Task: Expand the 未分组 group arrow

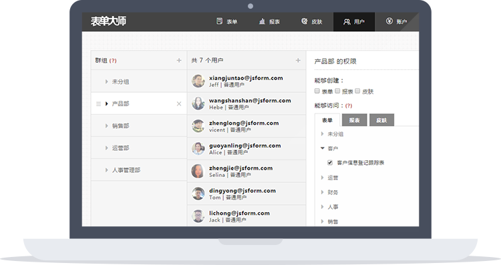Action: tap(106, 81)
